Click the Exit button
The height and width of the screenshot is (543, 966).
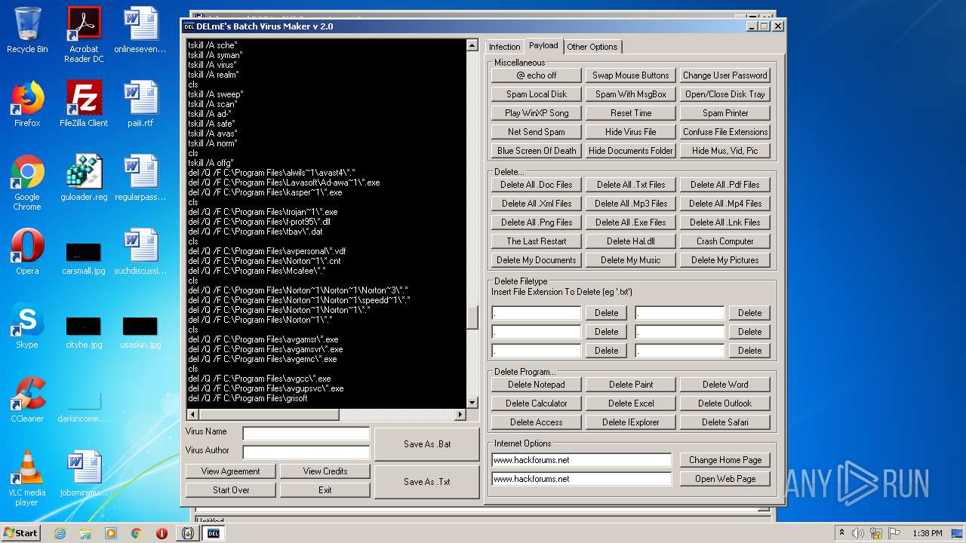click(x=325, y=490)
